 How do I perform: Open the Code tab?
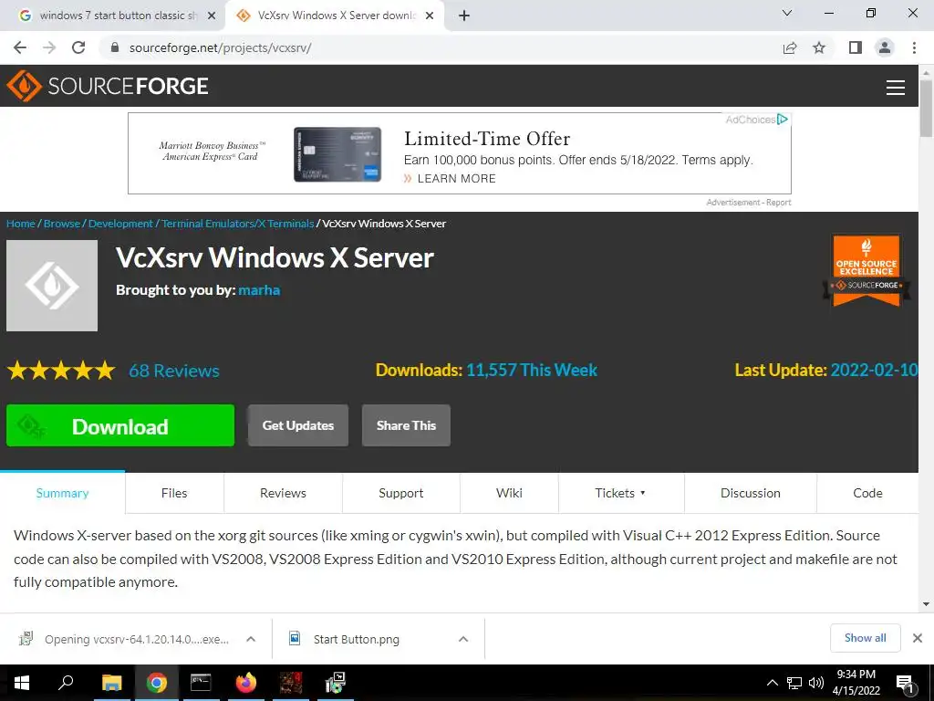pyautogui.click(x=867, y=493)
